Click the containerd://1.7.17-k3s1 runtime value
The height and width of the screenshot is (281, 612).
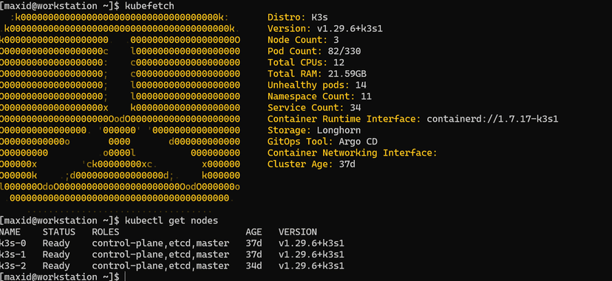pyautogui.click(x=492, y=119)
